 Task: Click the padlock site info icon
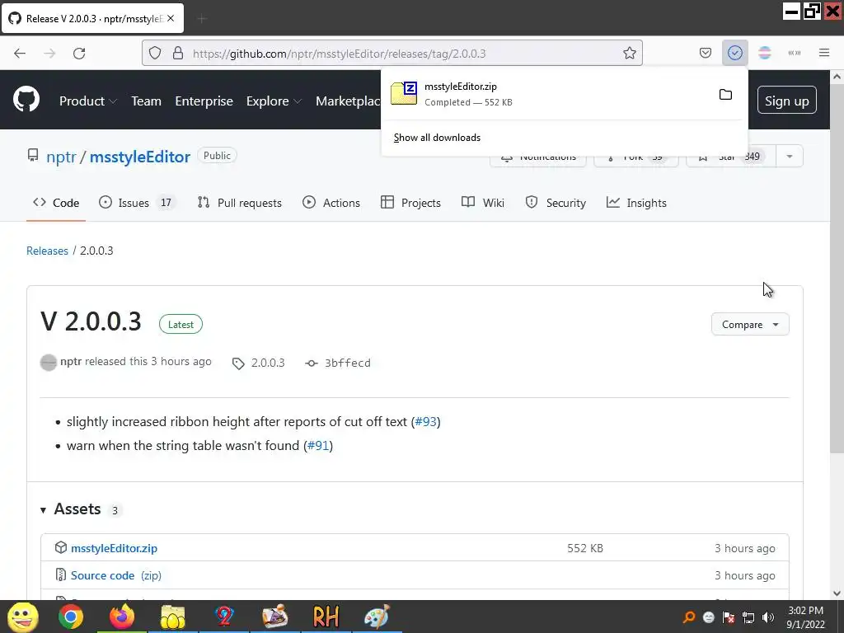(178, 53)
